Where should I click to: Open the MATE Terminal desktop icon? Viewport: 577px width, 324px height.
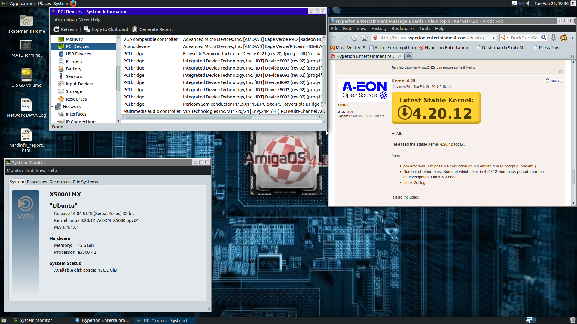(x=26, y=48)
